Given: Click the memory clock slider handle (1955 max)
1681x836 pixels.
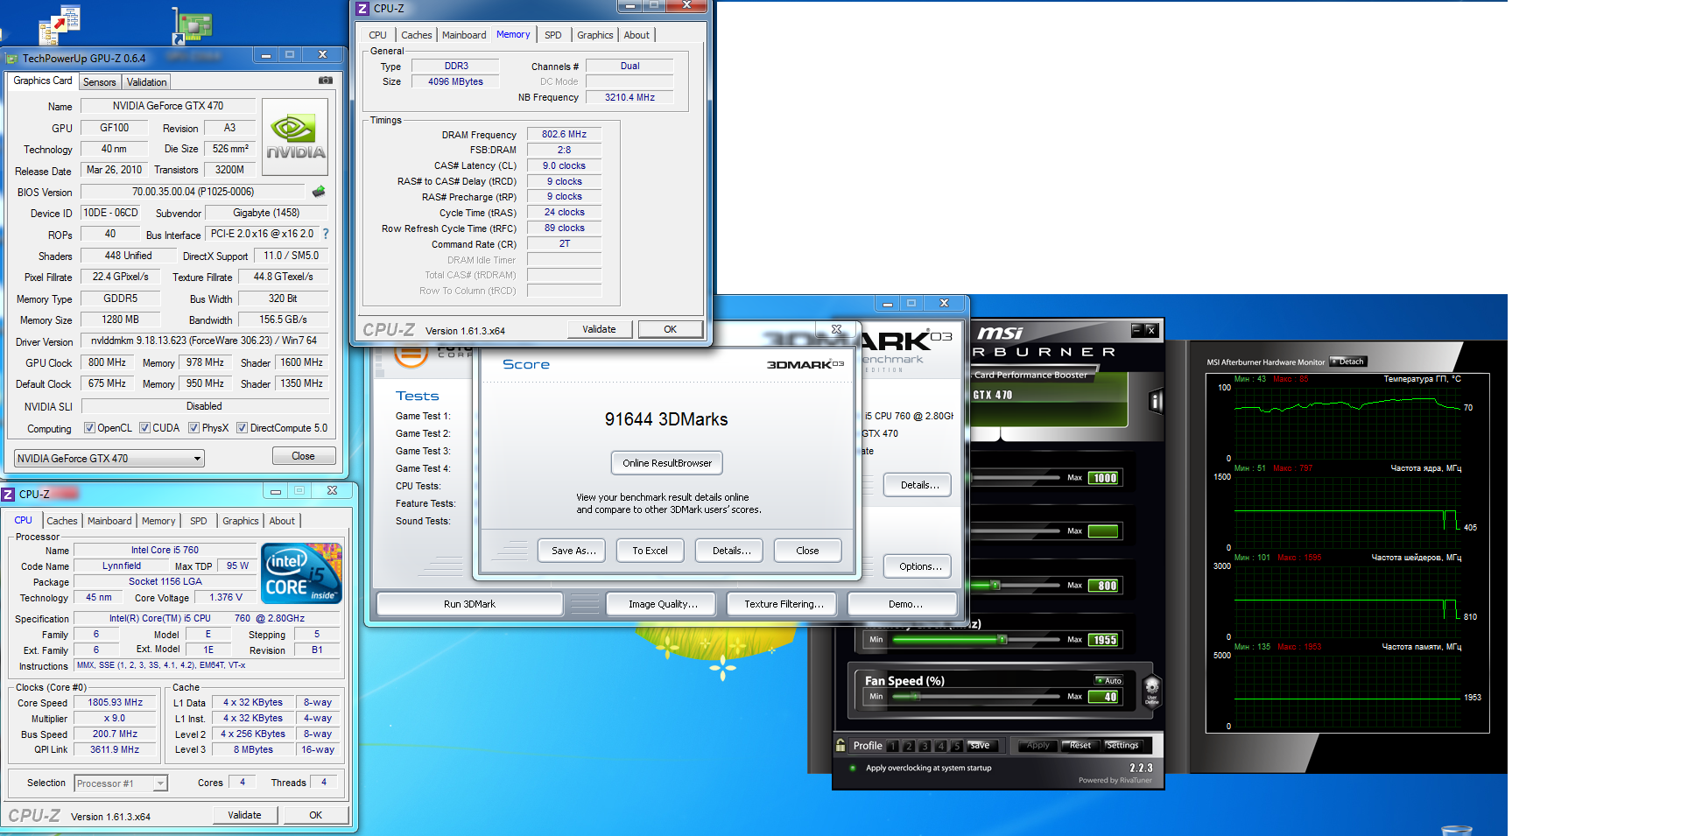Looking at the screenshot, I should 1002,640.
